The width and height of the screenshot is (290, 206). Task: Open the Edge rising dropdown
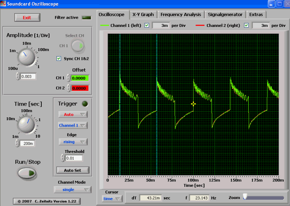[73, 142]
